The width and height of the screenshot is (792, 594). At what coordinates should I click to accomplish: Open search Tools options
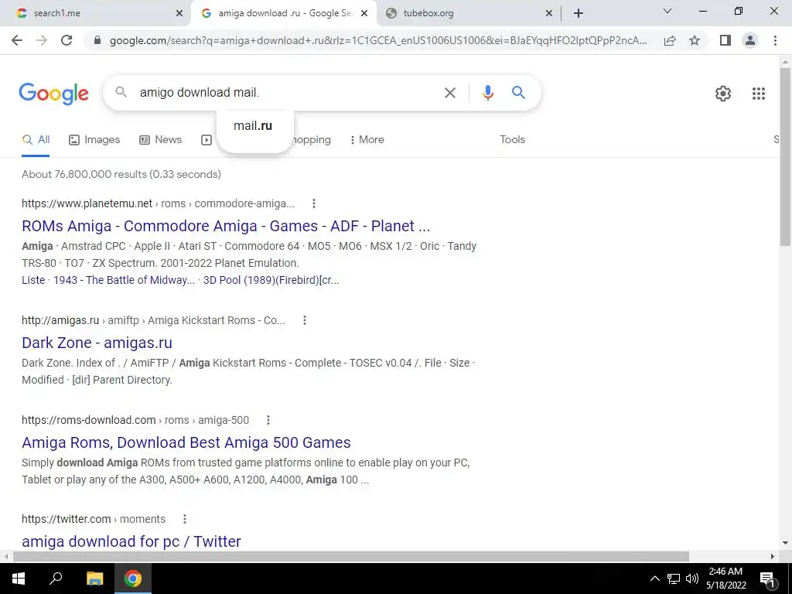(x=512, y=140)
